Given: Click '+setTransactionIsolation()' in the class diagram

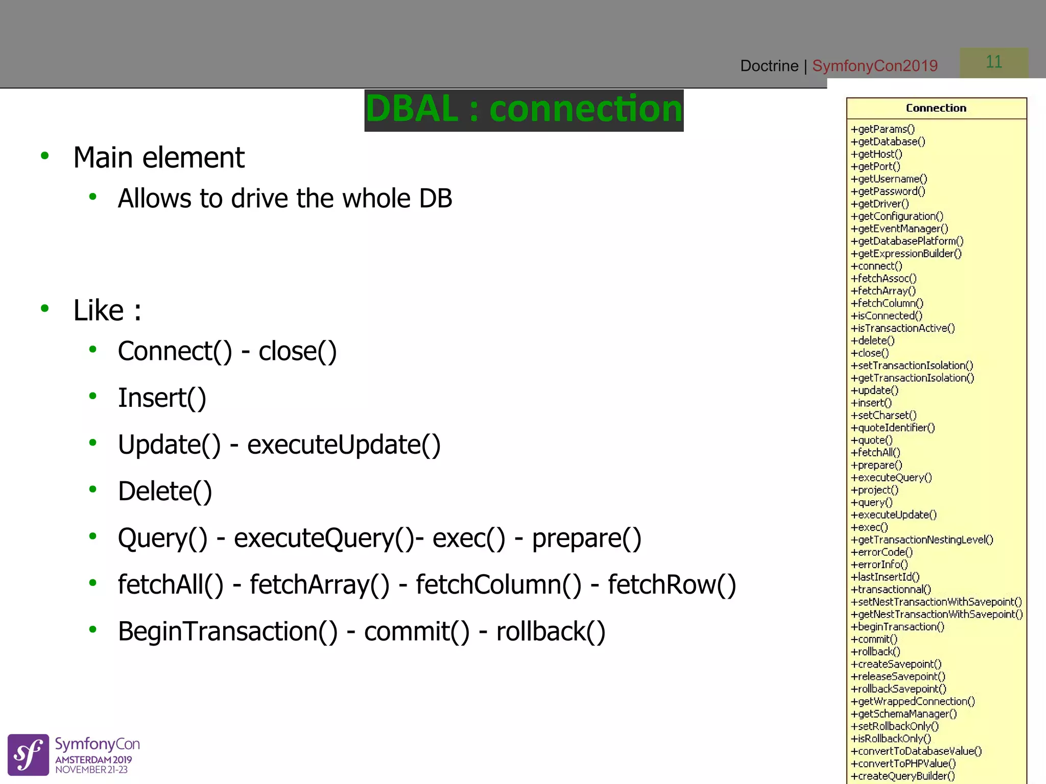Looking at the screenshot, I should 912,365.
